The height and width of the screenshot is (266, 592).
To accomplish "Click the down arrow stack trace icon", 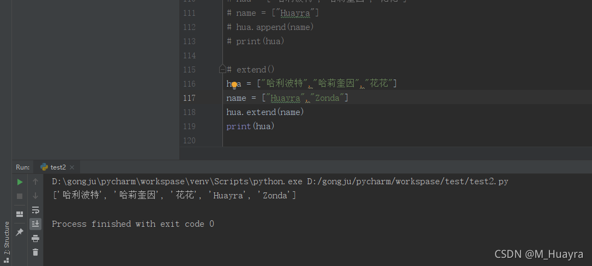I will pos(35,196).
